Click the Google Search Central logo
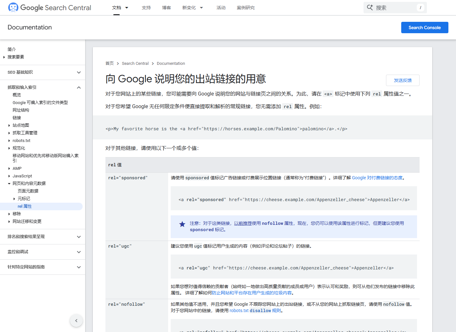Viewport: 456px width, 332px height. pyautogui.click(x=49, y=8)
